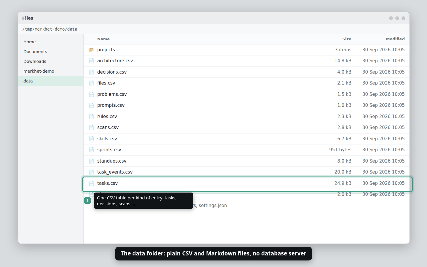Click the file icon beside architecture.csv
Viewport: 427px width, 267px height.
click(x=91, y=61)
